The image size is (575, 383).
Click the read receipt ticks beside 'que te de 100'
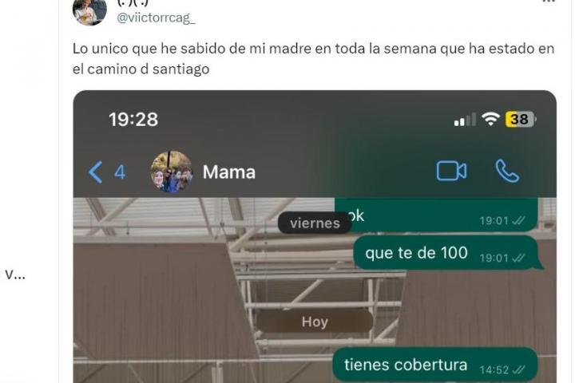518,258
